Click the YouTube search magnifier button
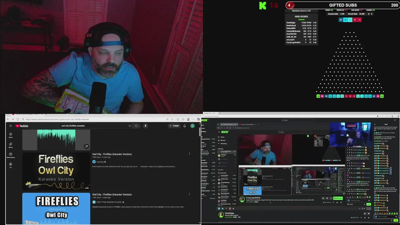The height and width of the screenshot is (225, 400). tap(136, 126)
